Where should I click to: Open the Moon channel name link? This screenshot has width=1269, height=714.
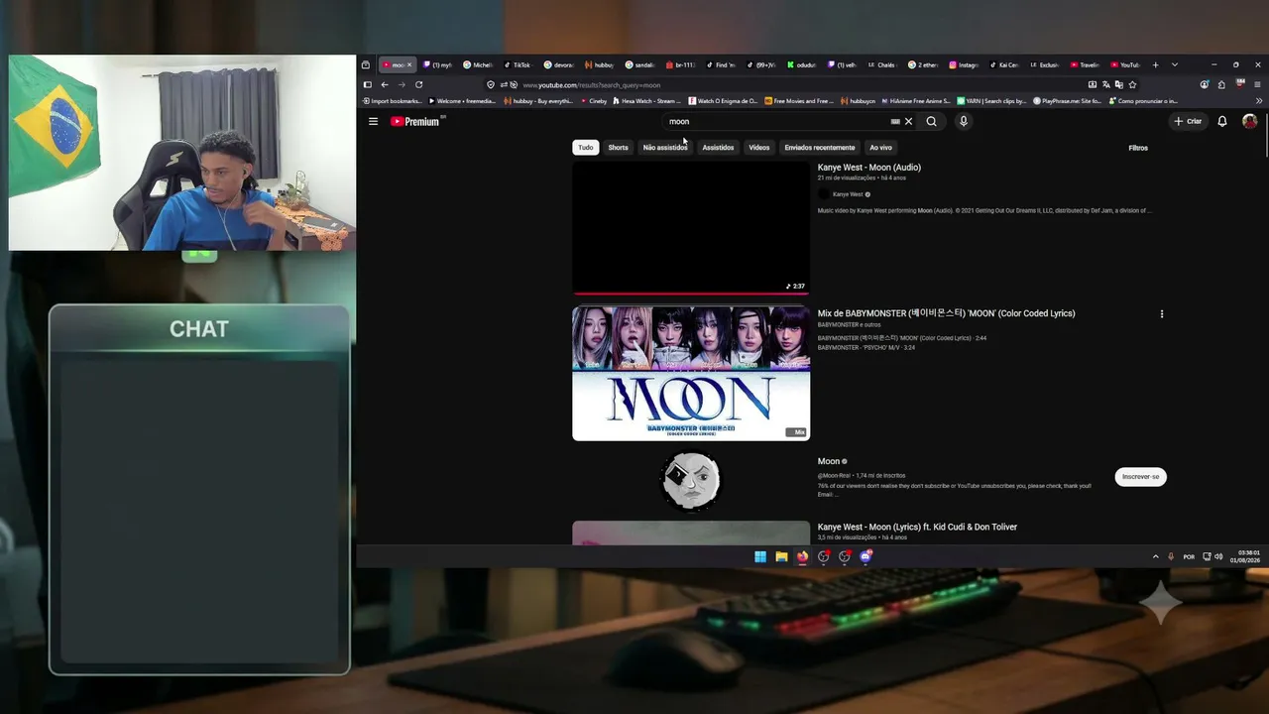tap(829, 461)
